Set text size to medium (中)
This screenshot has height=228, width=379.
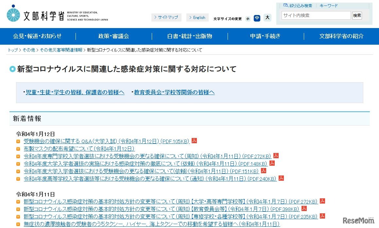(257, 18)
